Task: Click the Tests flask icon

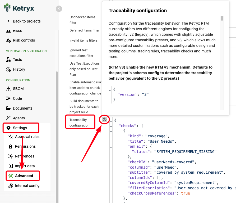Action: click(x=8, y=60)
